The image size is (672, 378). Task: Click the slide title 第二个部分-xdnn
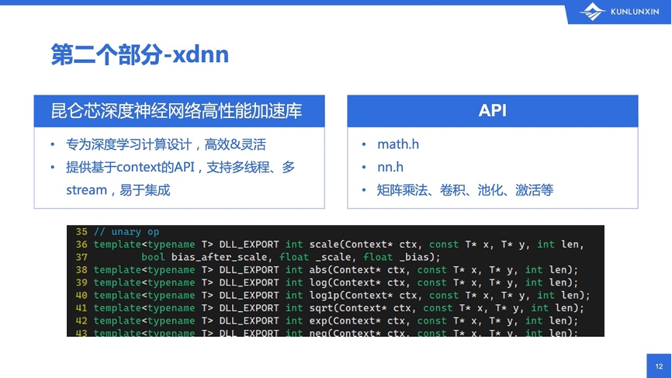click(140, 54)
